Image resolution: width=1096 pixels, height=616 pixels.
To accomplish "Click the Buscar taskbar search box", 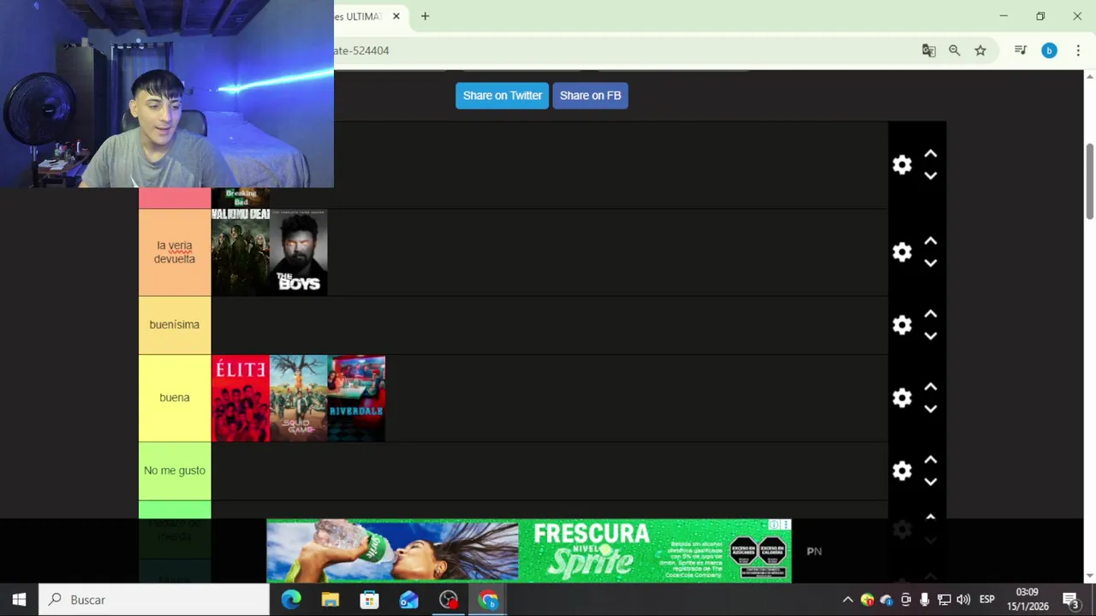I will (x=154, y=600).
